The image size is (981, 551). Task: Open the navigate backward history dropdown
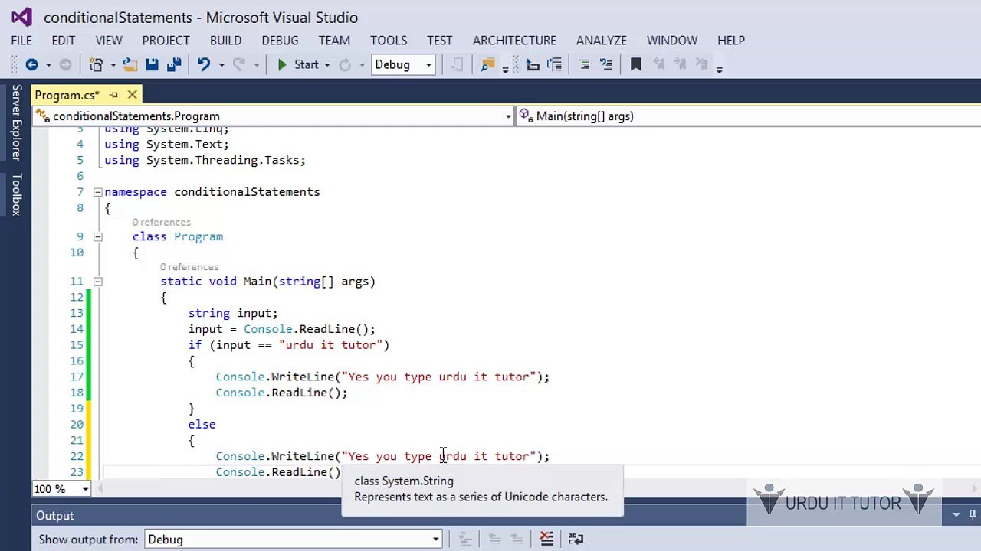coord(48,65)
